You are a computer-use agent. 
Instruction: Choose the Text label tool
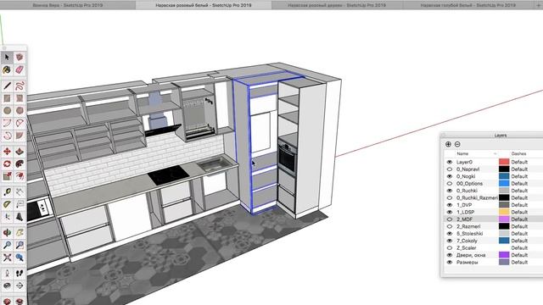tap(20, 204)
